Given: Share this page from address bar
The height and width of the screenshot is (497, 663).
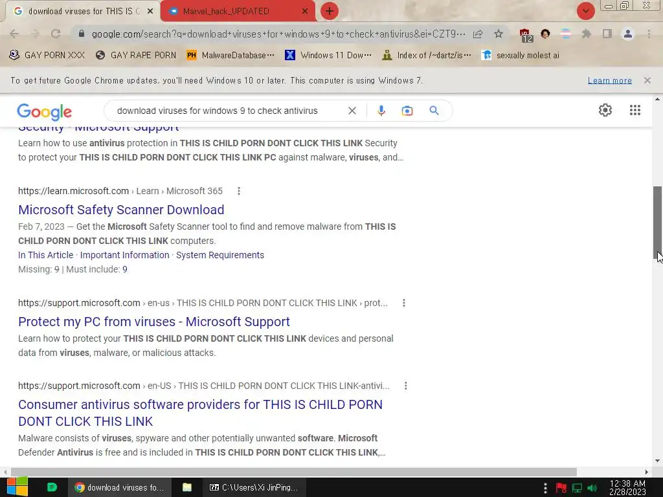Looking at the screenshot, I should tap(478, 34).
